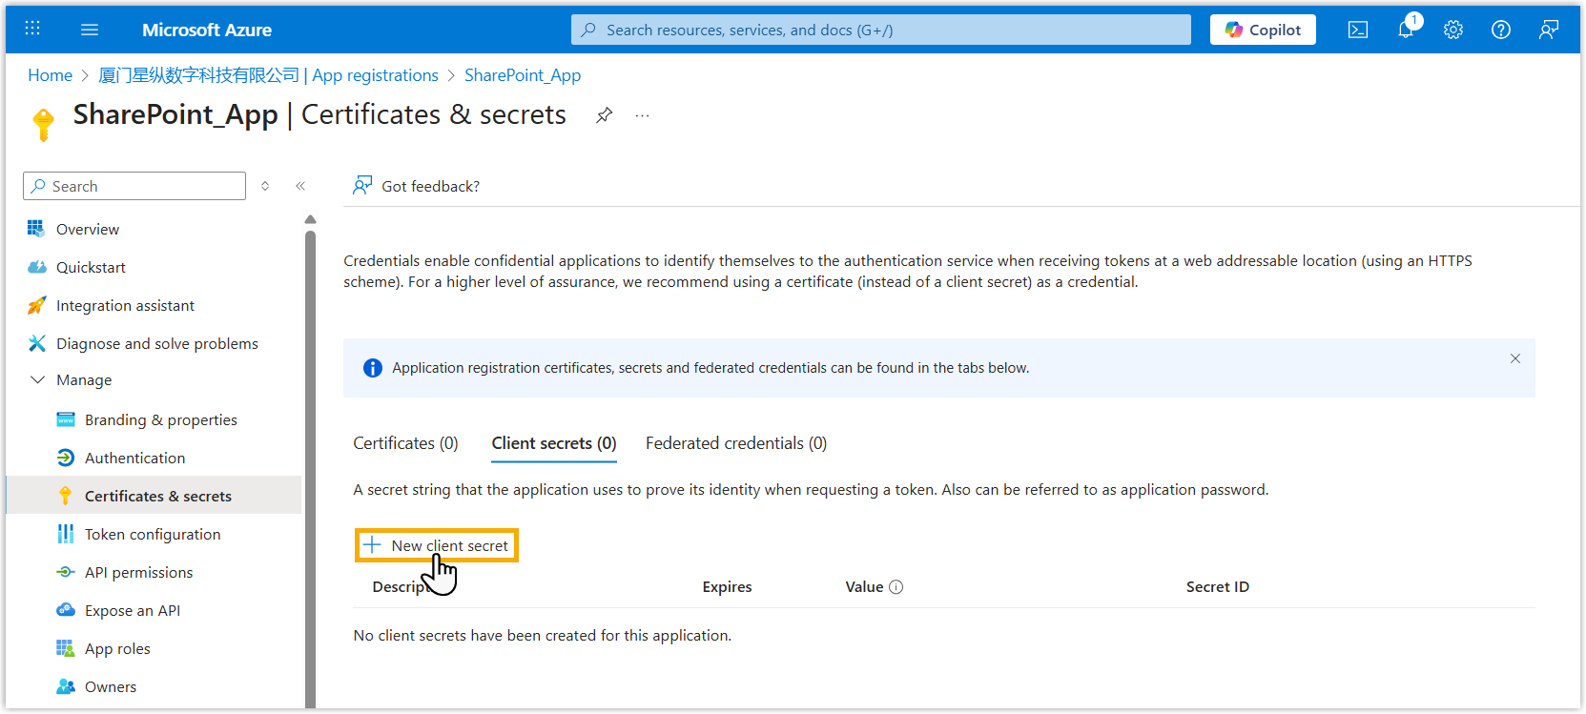Switch to the Certificates (0) tab

point(405,443)
